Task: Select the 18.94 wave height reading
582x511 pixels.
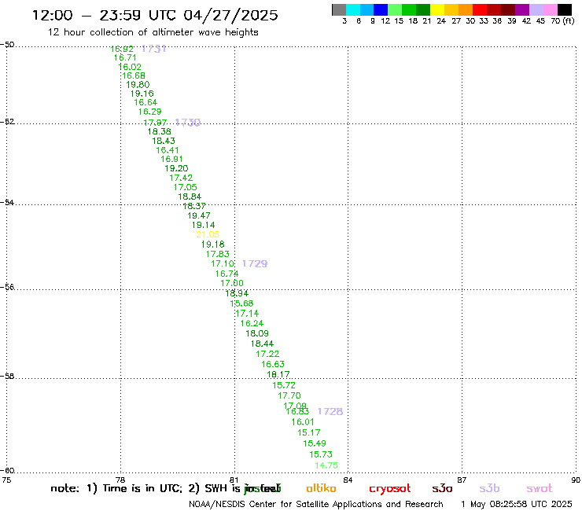Action: point(237,293)
